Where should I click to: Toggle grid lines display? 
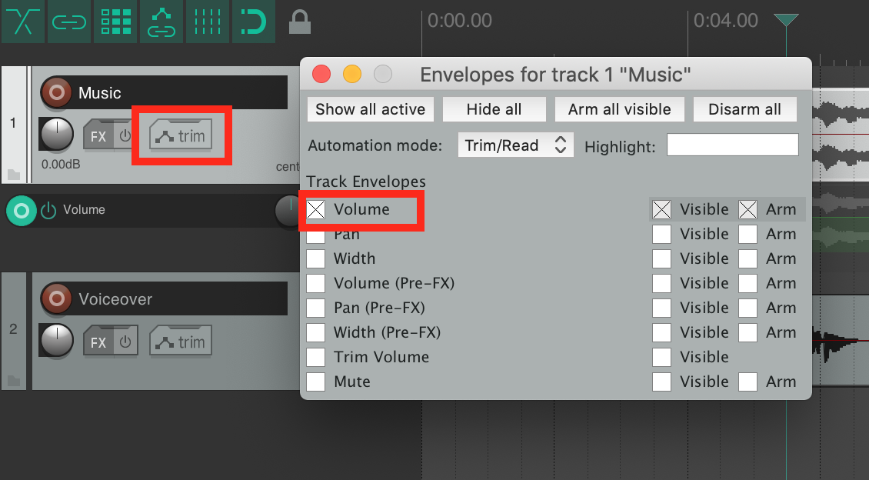(208, 22)
